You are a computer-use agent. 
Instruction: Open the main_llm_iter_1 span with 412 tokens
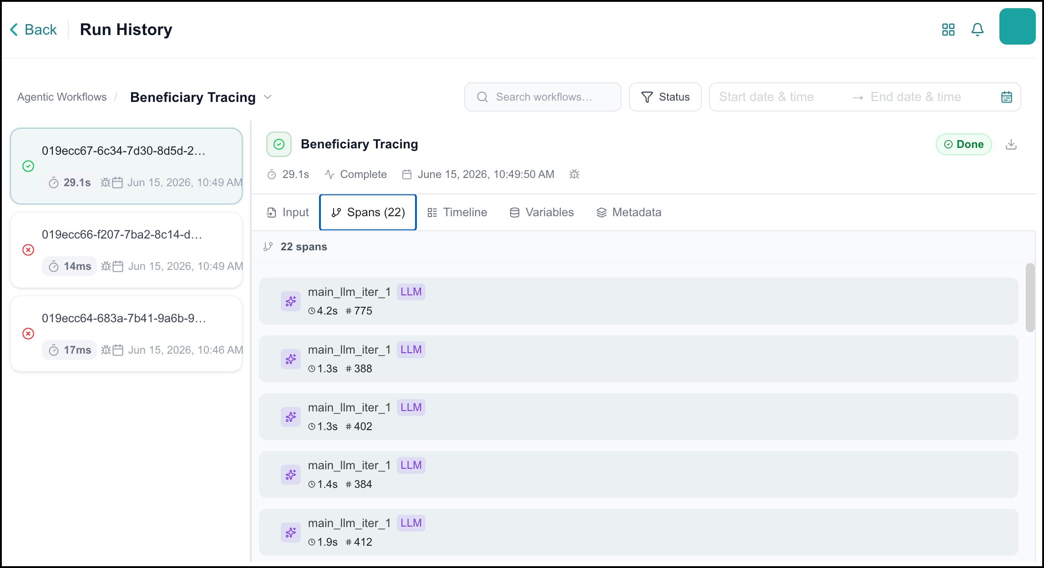tap(639, 532)
